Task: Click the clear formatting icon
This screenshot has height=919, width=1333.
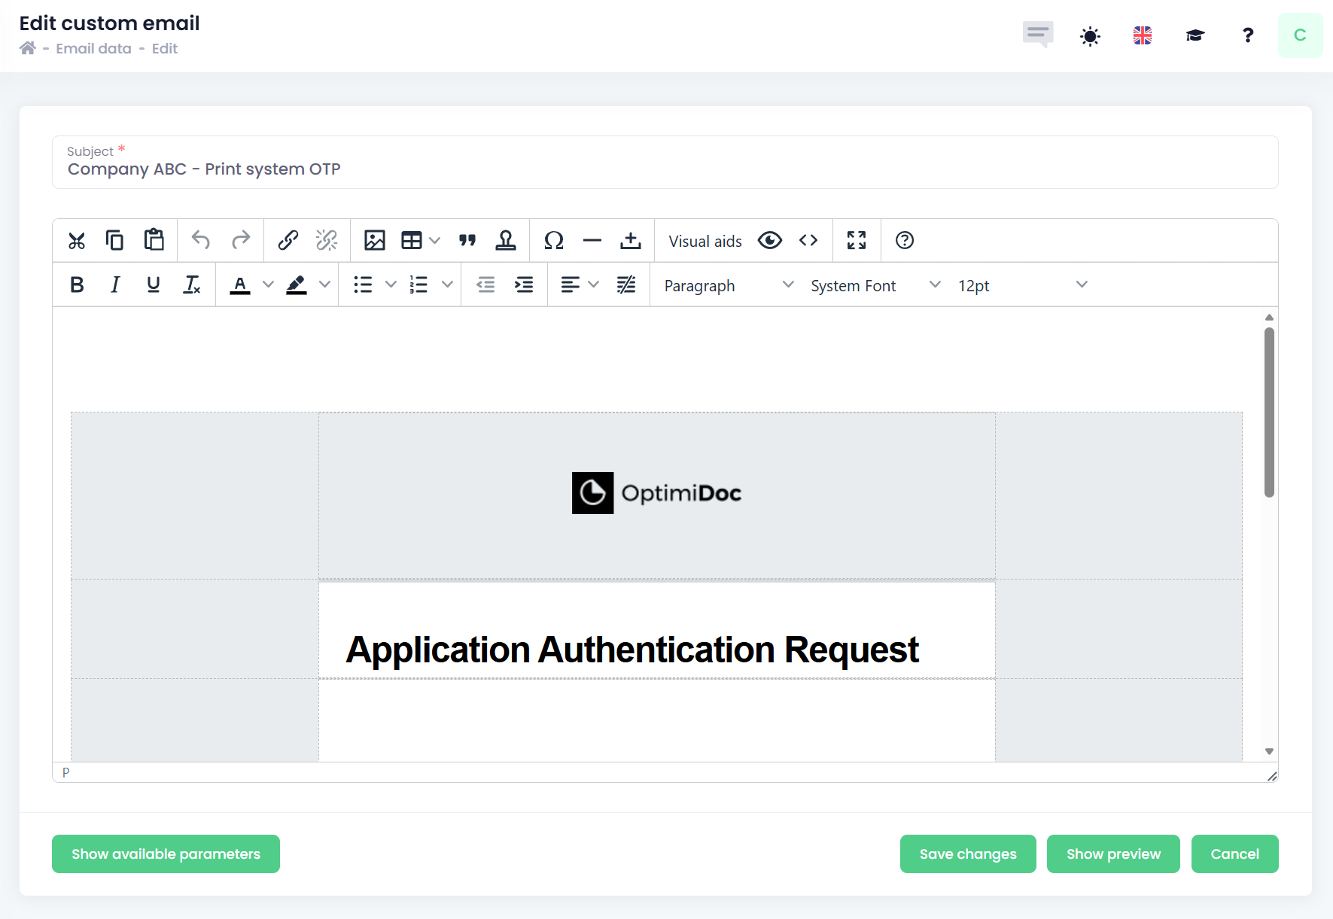Action: (192, 285)
